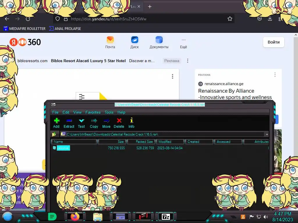
Task: Open ad banner three-dot menu beside Реклама
Action: 188,61
